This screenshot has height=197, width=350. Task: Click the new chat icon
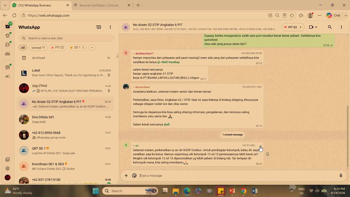pos(99,27)
